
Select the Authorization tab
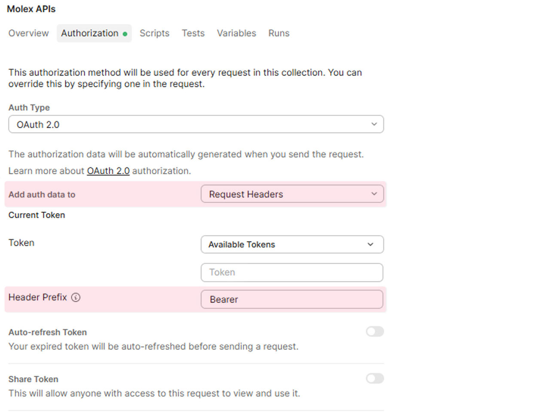click(x=94, y=33)
